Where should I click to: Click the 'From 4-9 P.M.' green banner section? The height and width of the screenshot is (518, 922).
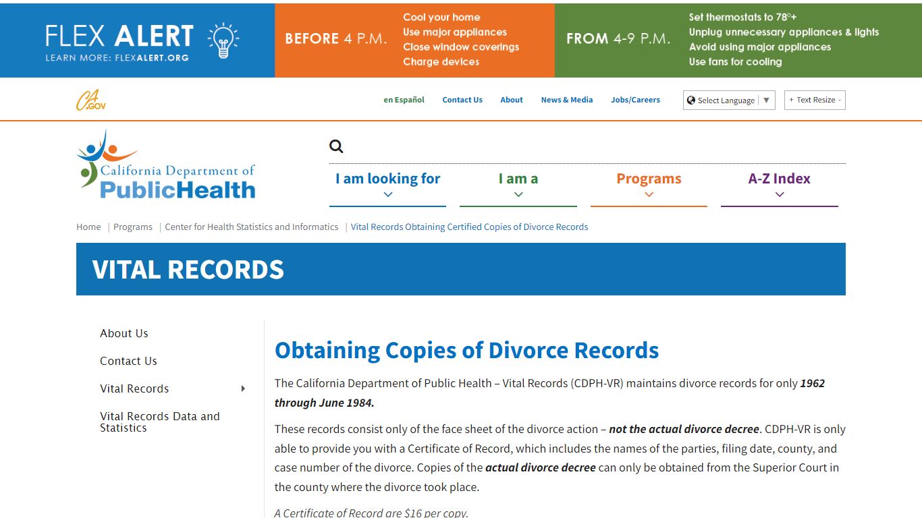737,40
